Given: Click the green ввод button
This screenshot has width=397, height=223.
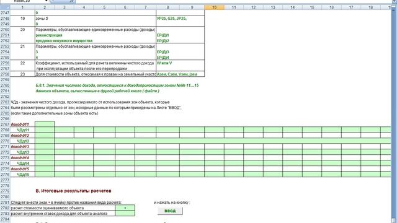Looking at the screenshot, I should [x=170, y=211].
